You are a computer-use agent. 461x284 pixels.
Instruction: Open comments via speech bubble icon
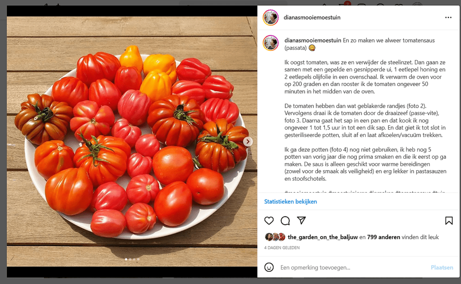click(285, 221)
